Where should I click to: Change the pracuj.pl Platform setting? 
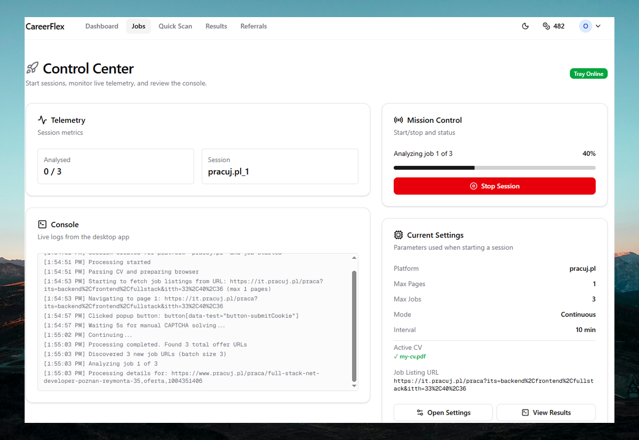(x=582, y=268)
